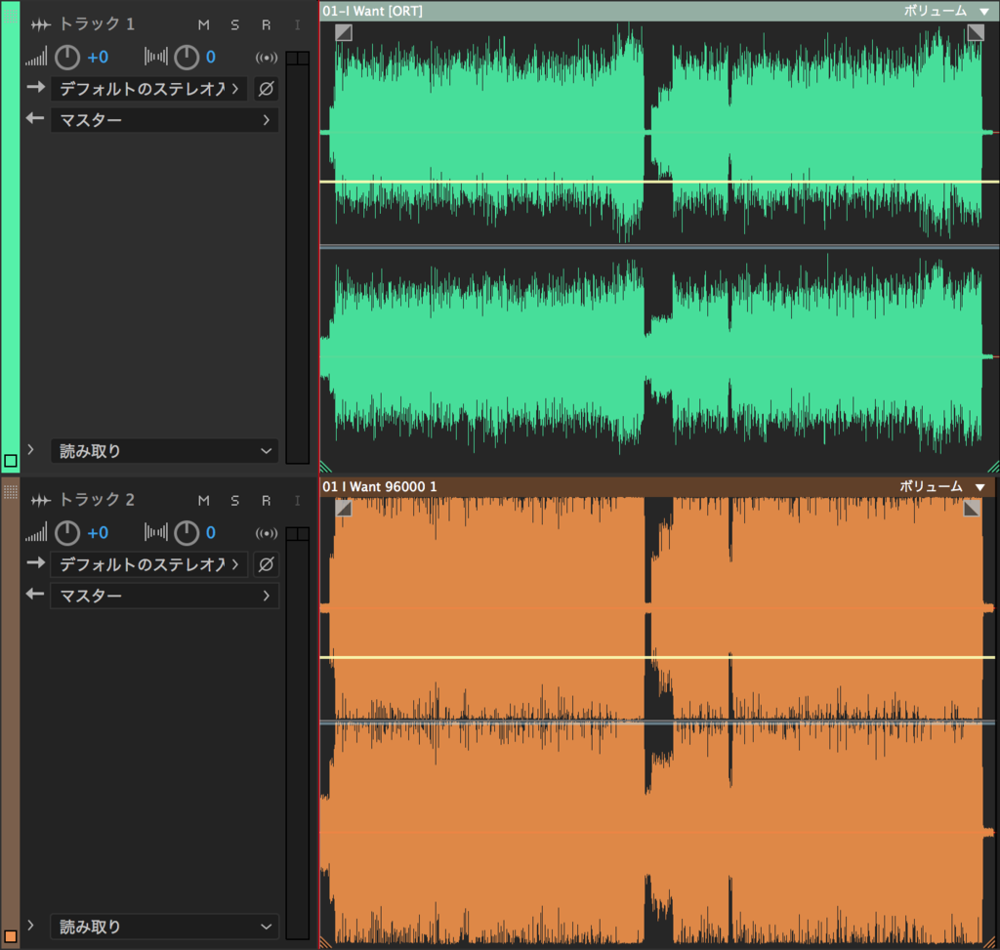Viewport: 1000px width, 950px height.
Task: Open ボリューム dropdown on 01-I Want [ORT] clip
Action: [x=945, y=11]
